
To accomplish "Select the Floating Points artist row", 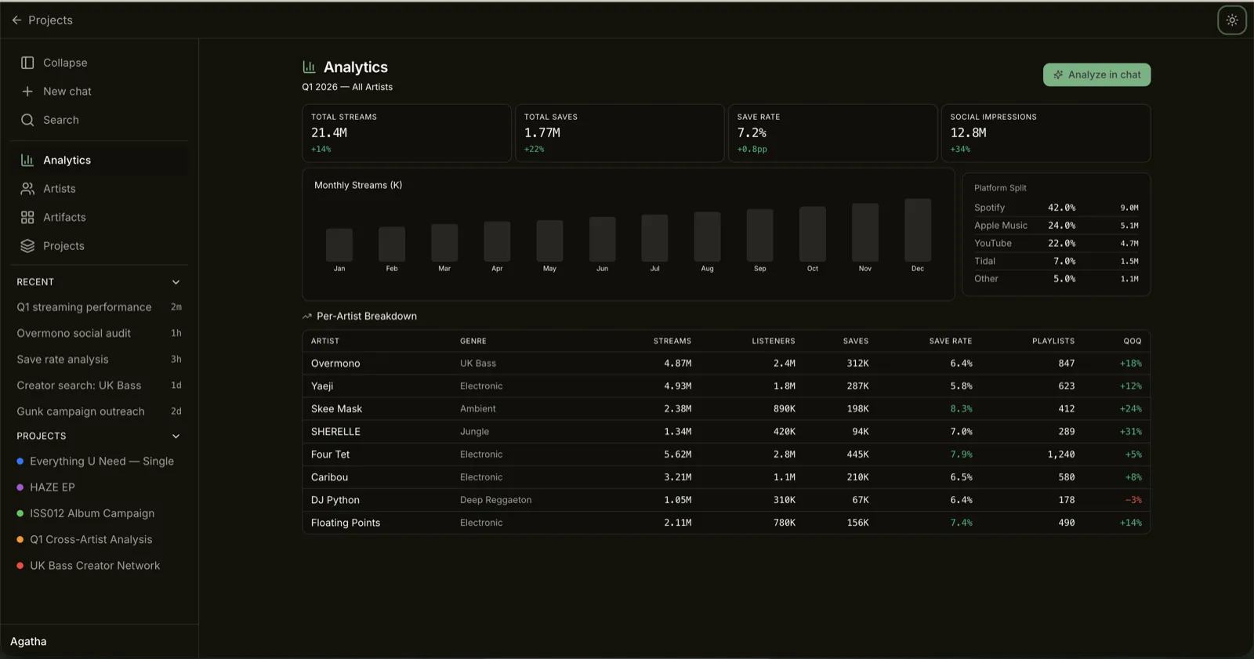I will pos(727,523).
